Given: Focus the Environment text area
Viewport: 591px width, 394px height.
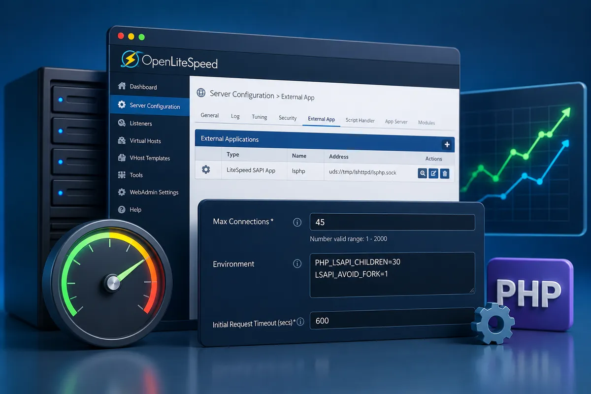Looking at the screenshot, I should [392, 275].
